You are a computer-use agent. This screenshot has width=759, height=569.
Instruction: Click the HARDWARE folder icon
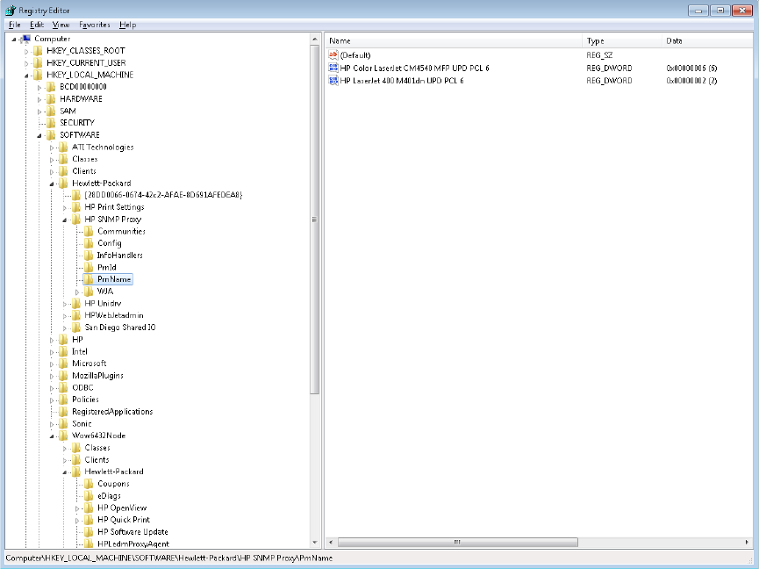point(51,99)
